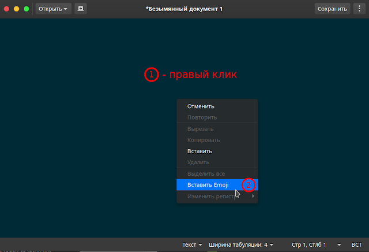Viewport: 369px width, 252px height.
Task: Open the Открыть dropdown button
Action: click(x=53, y=9)
